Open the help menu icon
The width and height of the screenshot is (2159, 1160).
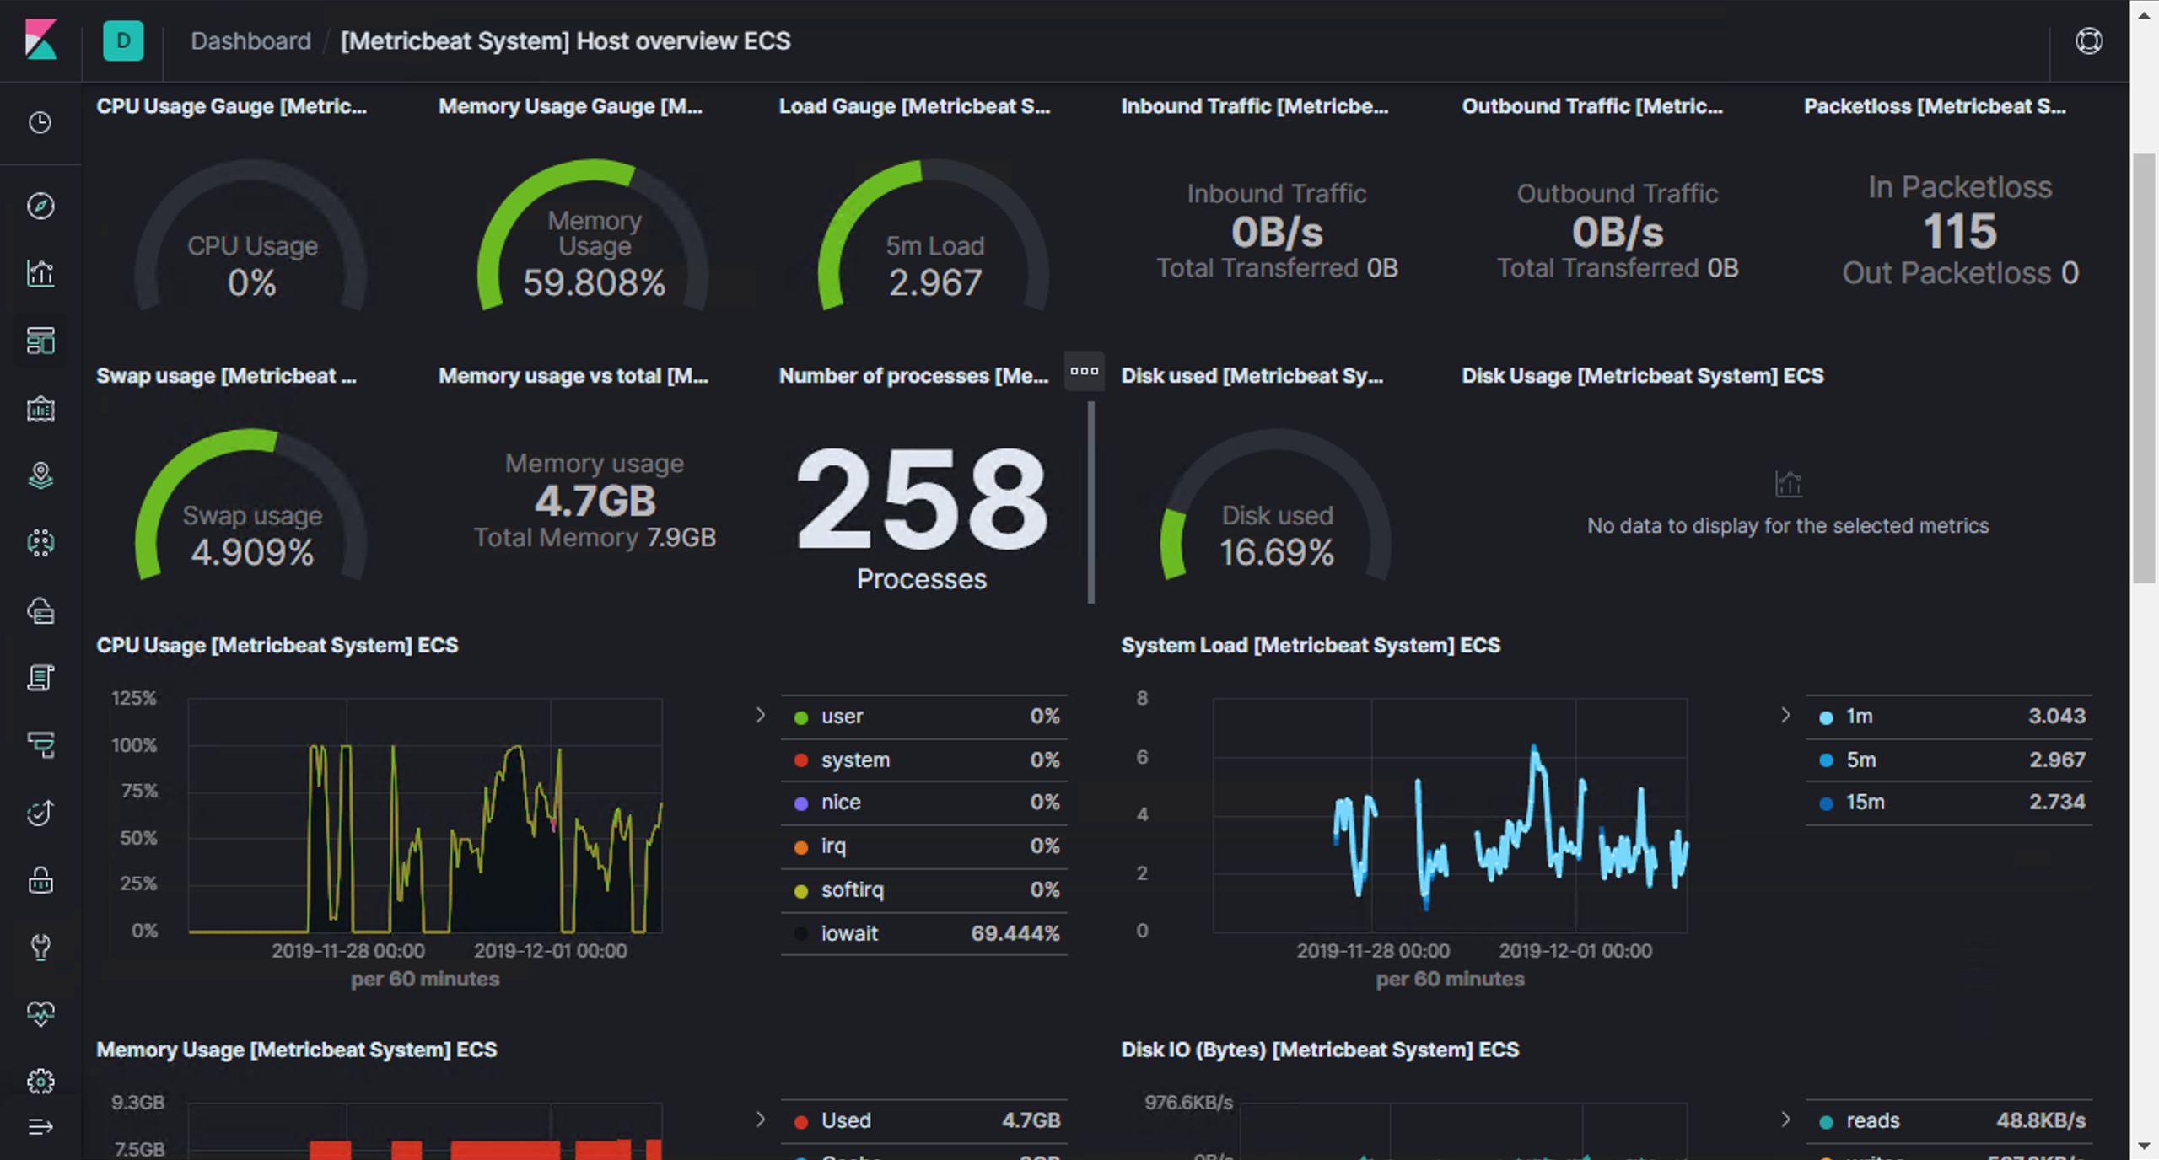(x=2088, y=40)
